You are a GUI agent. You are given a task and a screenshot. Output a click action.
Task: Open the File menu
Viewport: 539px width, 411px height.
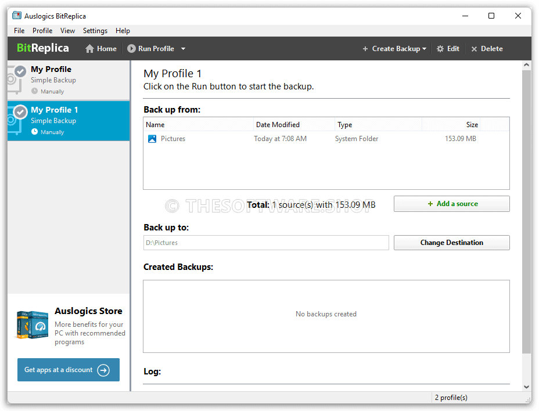pos(19,31)
